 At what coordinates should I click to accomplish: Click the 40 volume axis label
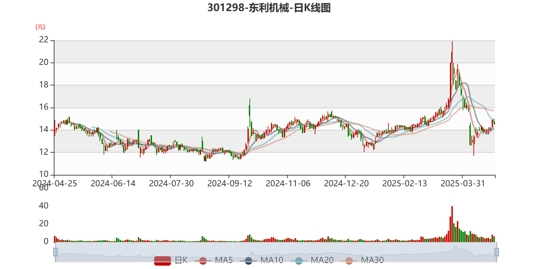coord(44,206)
